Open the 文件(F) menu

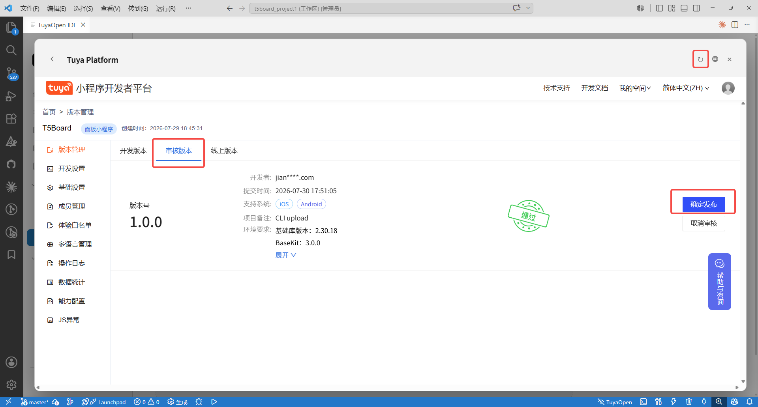30,8
